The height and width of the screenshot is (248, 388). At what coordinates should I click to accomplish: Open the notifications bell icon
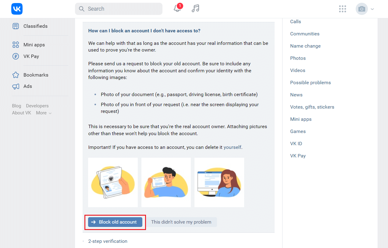[x=177, y=9]
